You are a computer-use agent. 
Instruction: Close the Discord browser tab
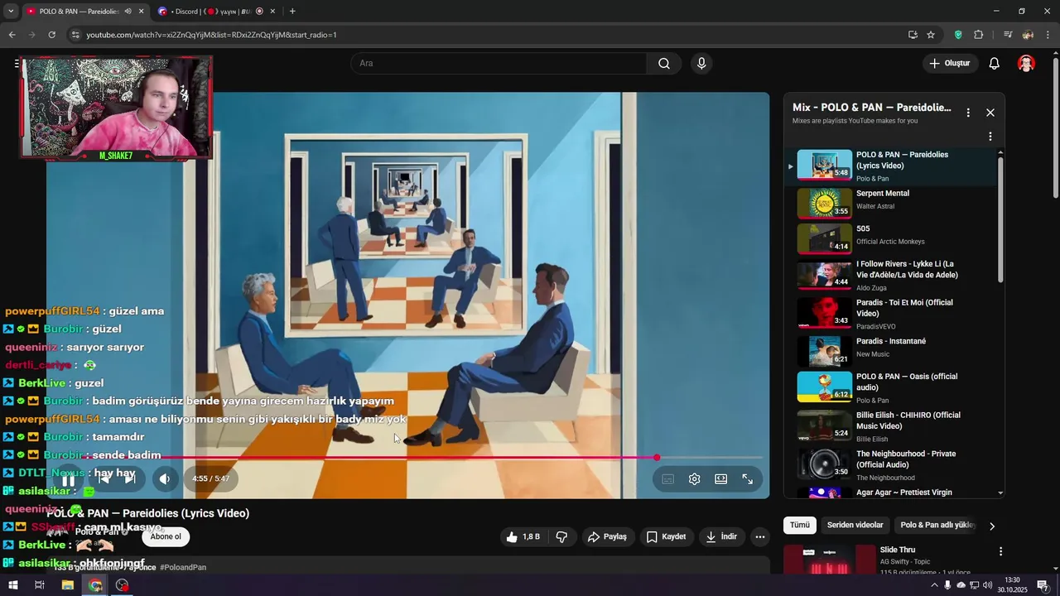click(272, 12)
